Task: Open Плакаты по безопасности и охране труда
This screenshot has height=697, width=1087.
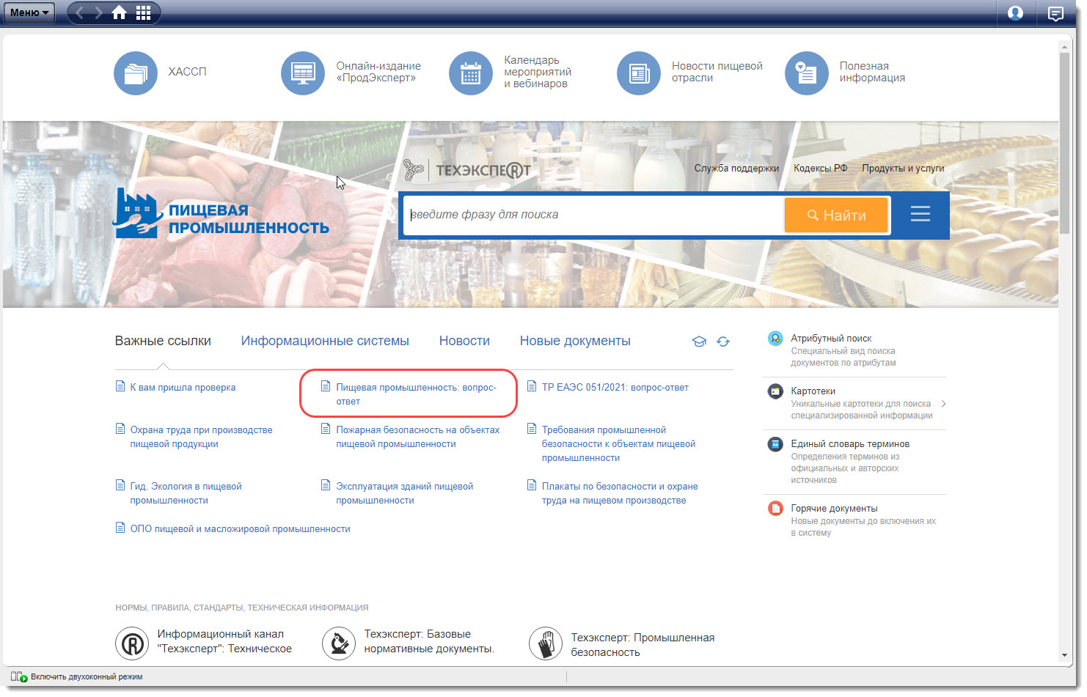Action: click(x=620, y=493)
